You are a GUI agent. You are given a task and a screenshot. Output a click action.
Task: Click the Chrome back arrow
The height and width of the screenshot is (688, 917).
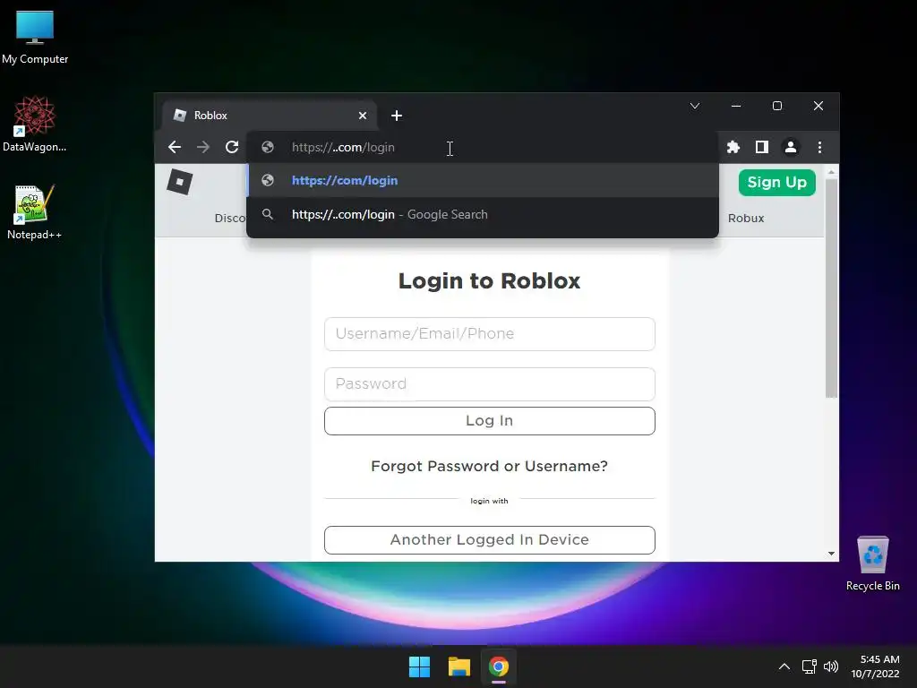tap(175, 147)
